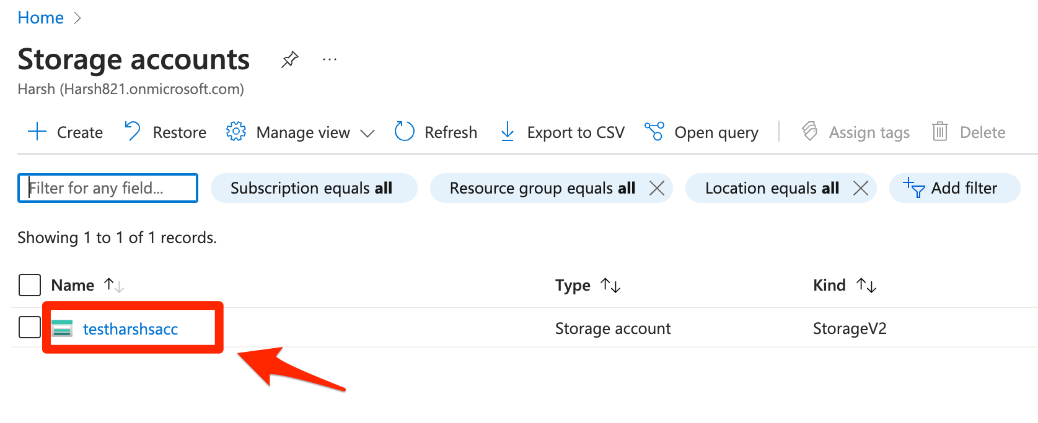This screenshot has width=1038, height=423.
Task: Click the Restore arrow icon
Action: [133, 131]
